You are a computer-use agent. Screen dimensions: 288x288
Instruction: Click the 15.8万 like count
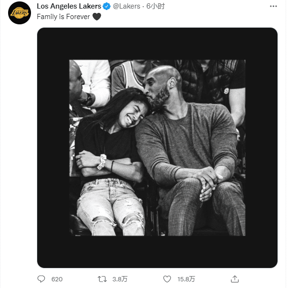click(186, 279)
